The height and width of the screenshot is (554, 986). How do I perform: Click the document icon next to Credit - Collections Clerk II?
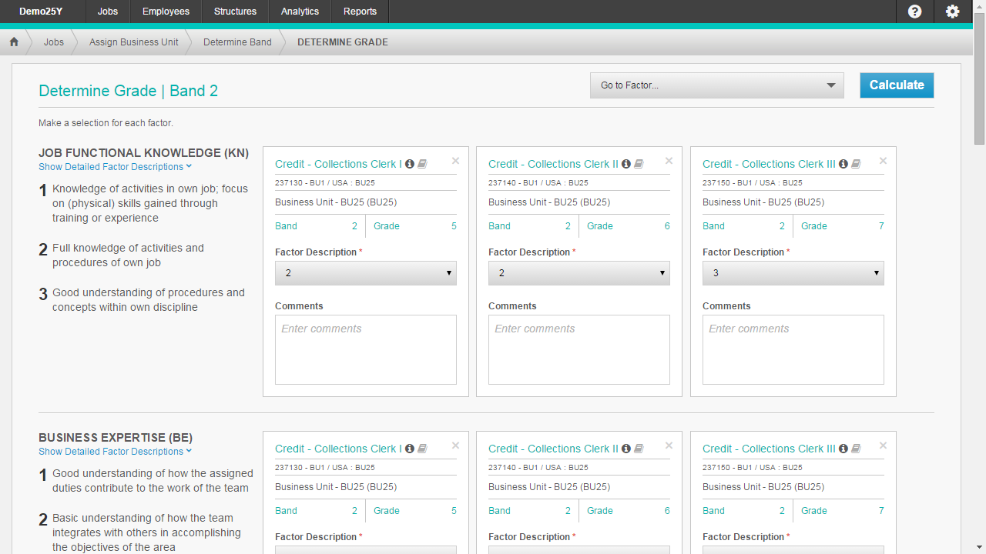click(638, 163)
